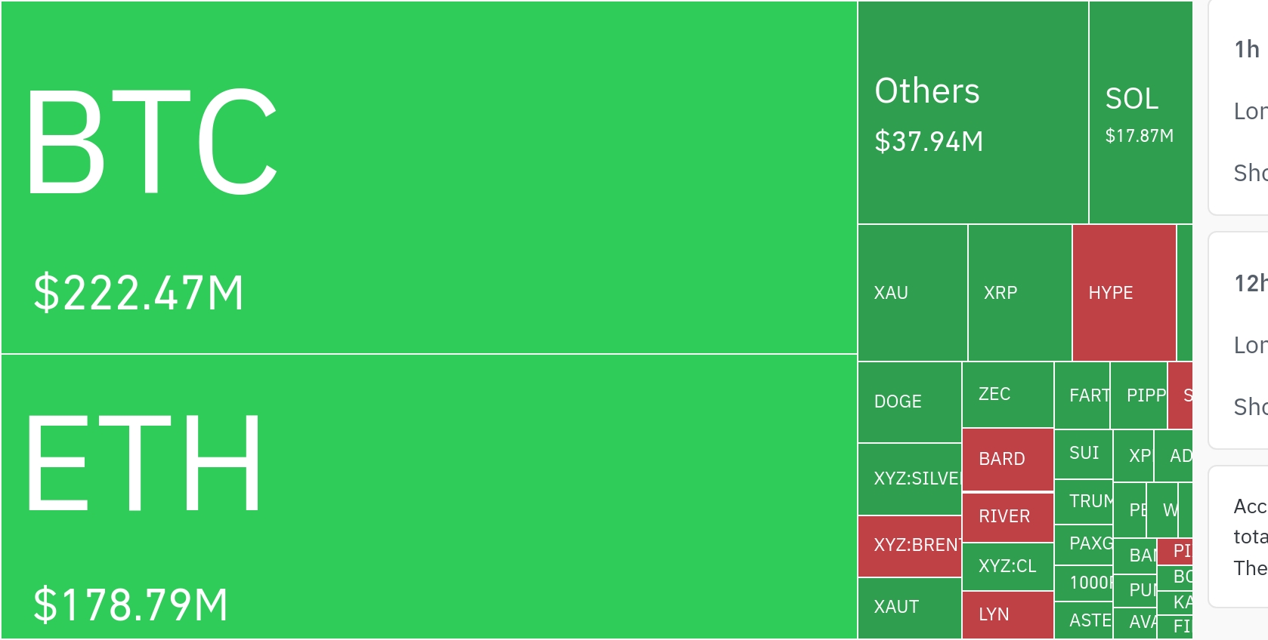
Task: Click the PAXG tile
Action: (x=1083, y=543)
